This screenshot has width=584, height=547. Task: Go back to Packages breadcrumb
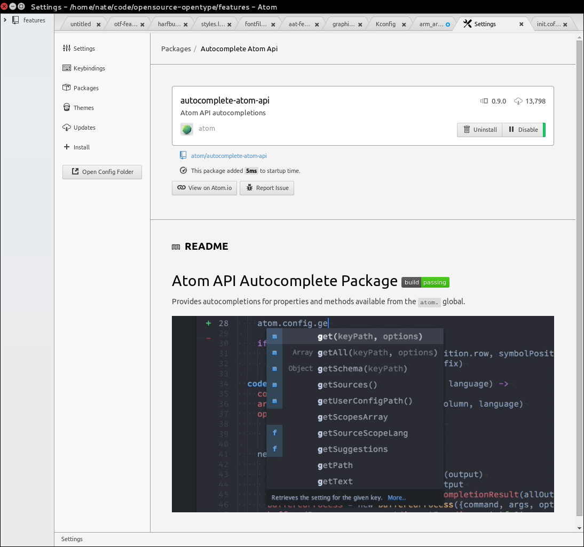coord(176,49)
